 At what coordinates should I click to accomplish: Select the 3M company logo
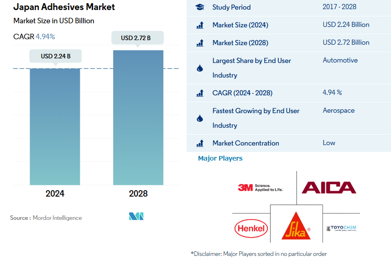(x=260, y=187)
